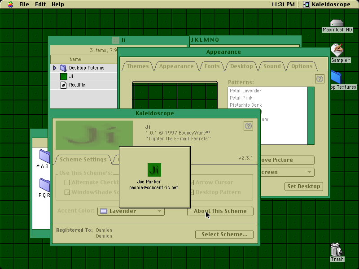
Task: Select the Desktop Textures folder icon
Action: tap(336, 77)
